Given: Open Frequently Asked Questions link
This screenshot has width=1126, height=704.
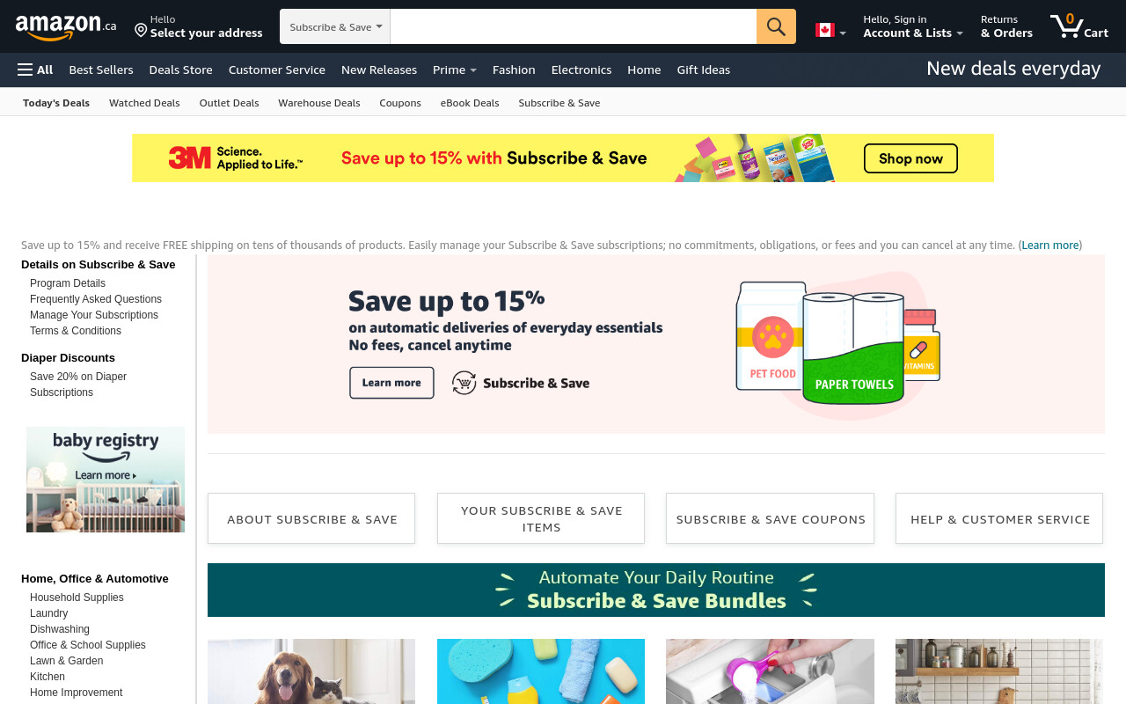Looking at the screenshot, I should click(x=96, y=299).
